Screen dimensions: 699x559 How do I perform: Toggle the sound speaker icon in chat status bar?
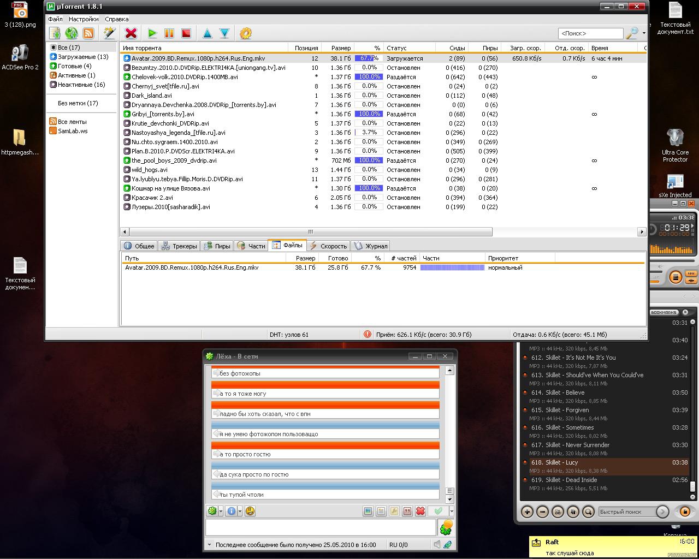[x=437, y=544]
